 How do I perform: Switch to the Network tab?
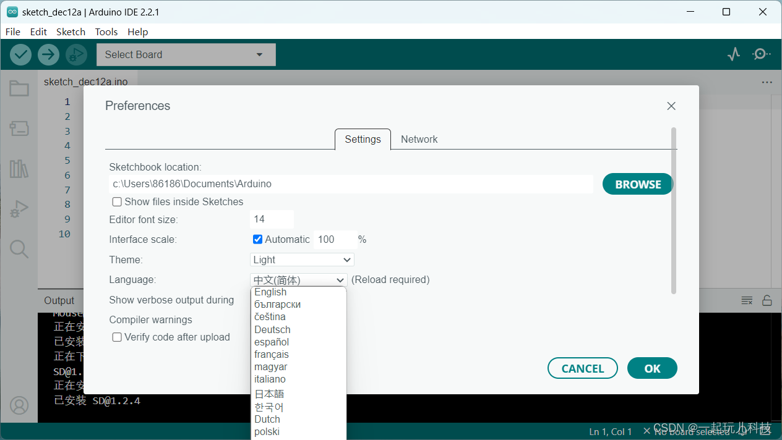click(x=419, y=140)
